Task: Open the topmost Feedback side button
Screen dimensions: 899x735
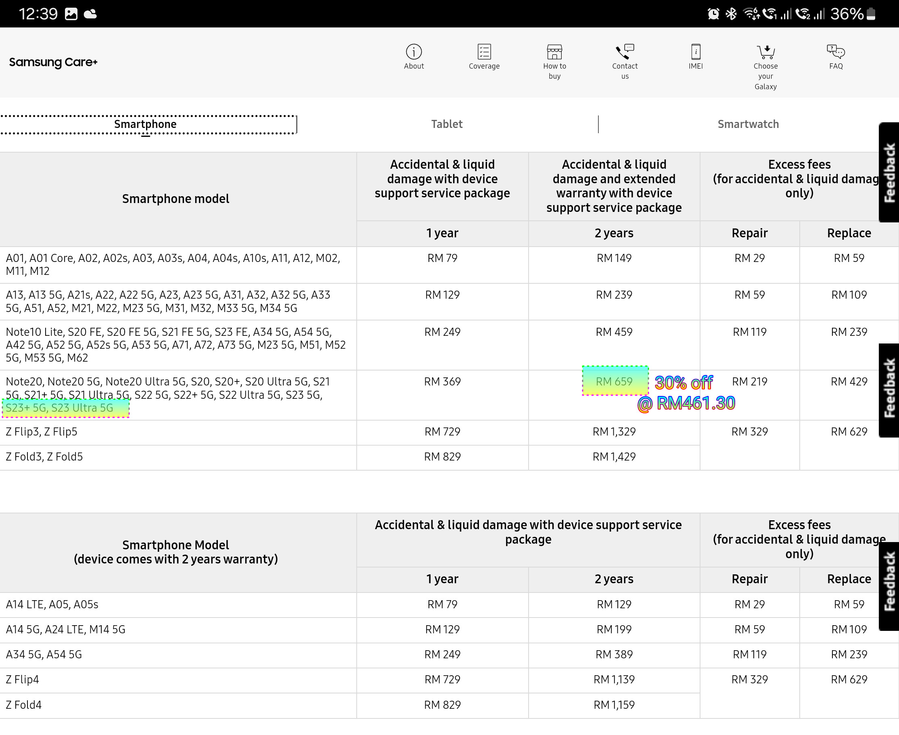Action: pos(889,172)
